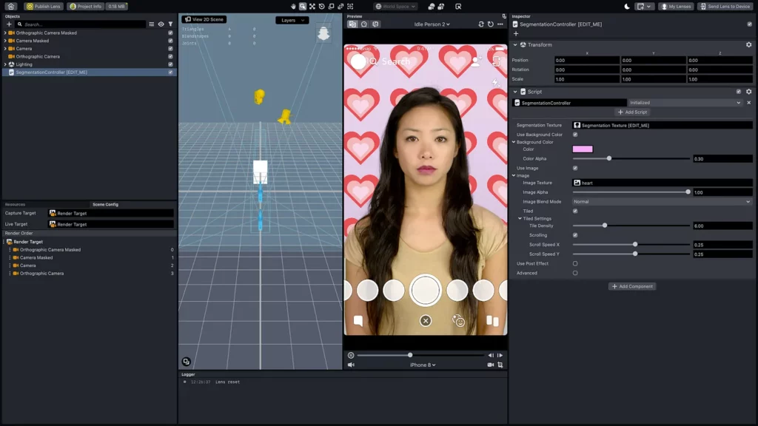Collapse the Tiled Settings group
758x426 pixels.
point(520,218)
